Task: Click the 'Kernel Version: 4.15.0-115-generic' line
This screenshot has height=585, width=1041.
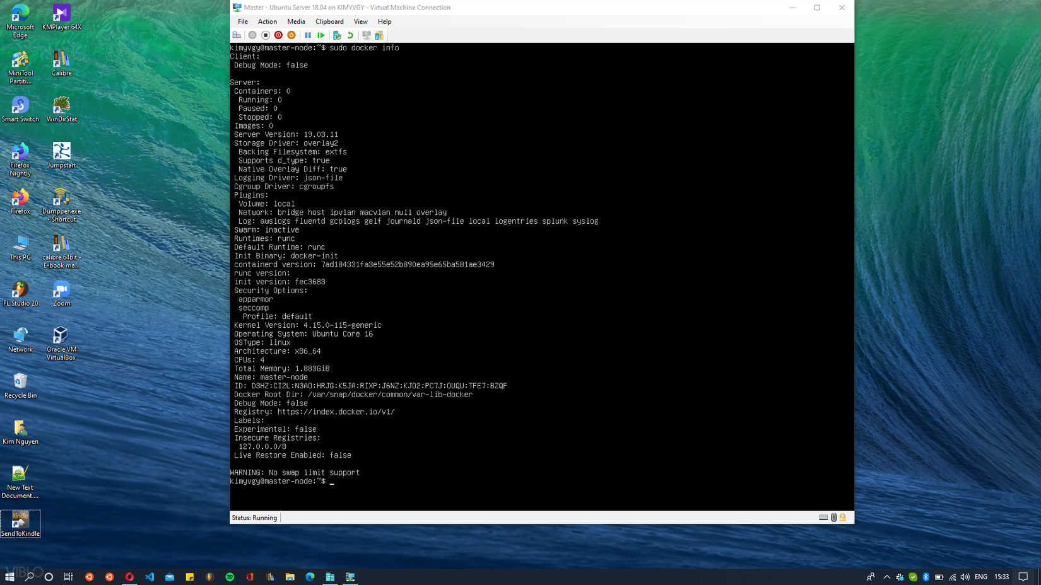Action: tap(308, 325)
